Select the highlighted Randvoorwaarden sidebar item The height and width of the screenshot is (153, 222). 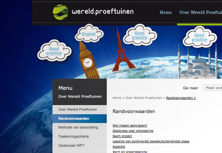point(80,119)
